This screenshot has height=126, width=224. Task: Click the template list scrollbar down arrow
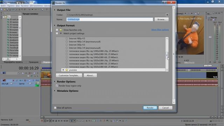click(167, 70)
